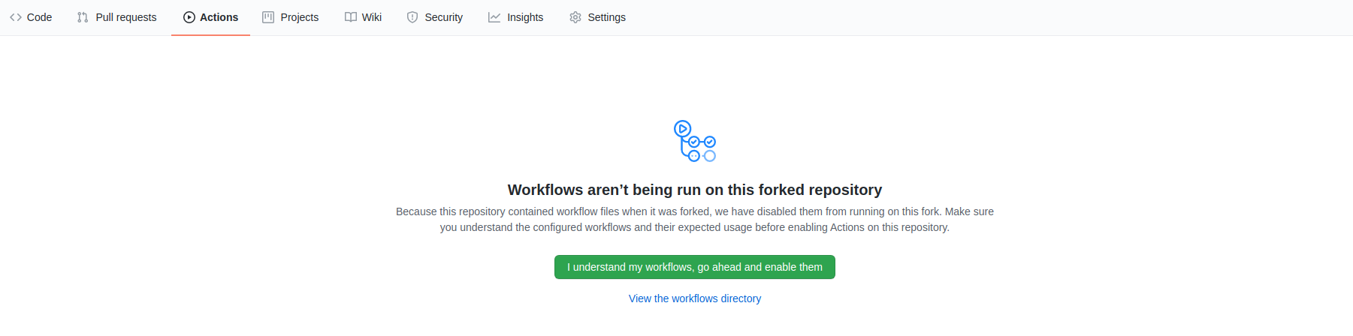
Task: Click the Settings gear icon
Action: [x=575, y=17]
